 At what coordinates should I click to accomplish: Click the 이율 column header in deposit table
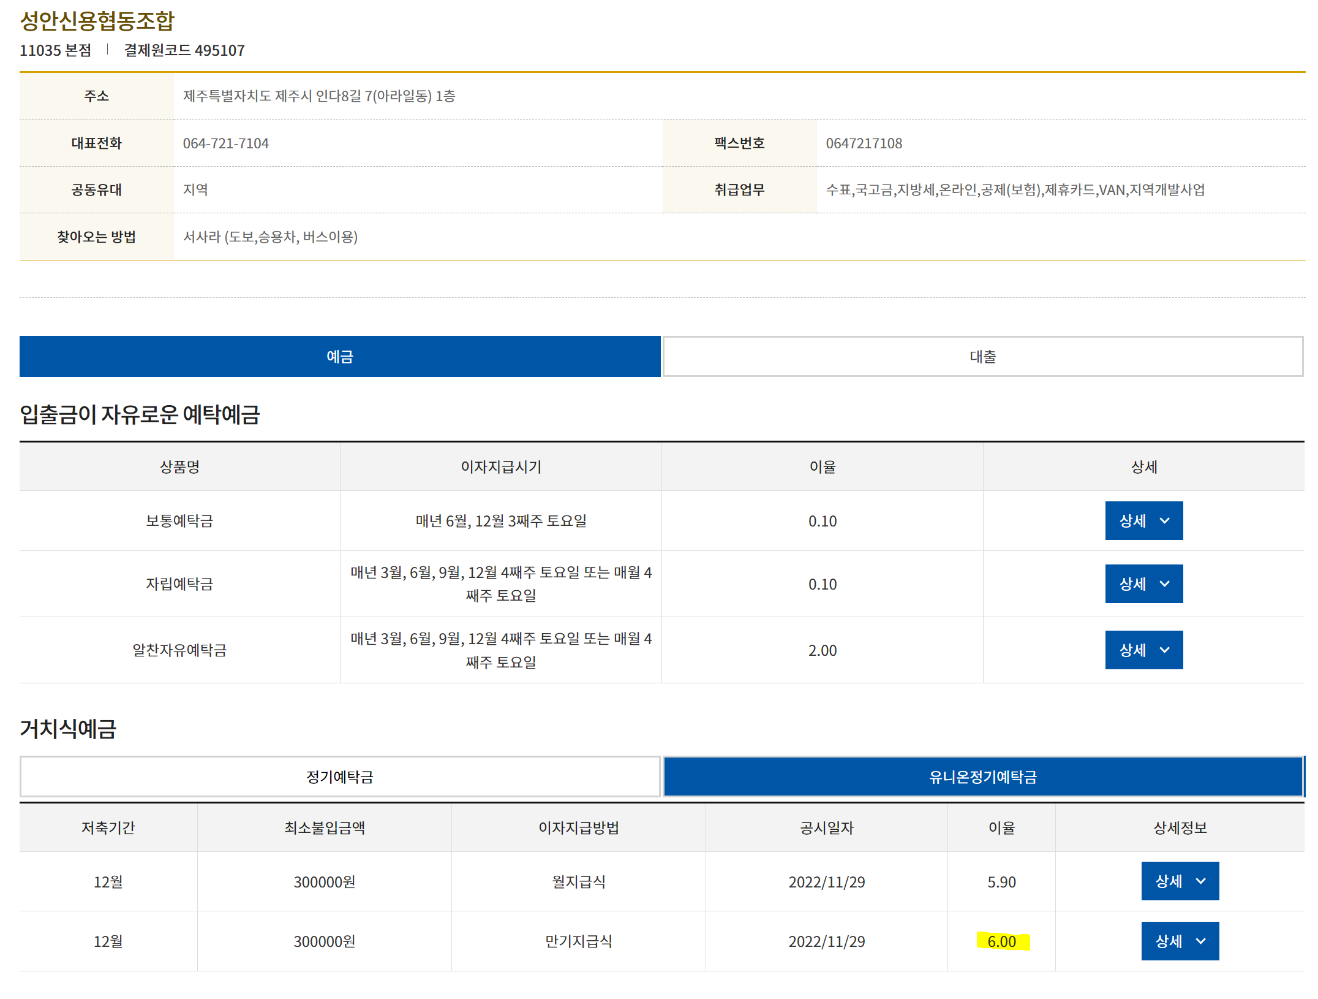(822, 466)
